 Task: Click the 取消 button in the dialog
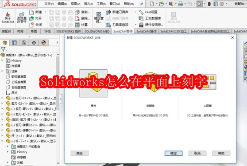pyautogui.click(x=197, y=153)
